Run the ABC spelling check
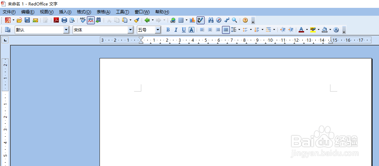Image resolution: width=379 pixels, height=166 pixels. 83,20
